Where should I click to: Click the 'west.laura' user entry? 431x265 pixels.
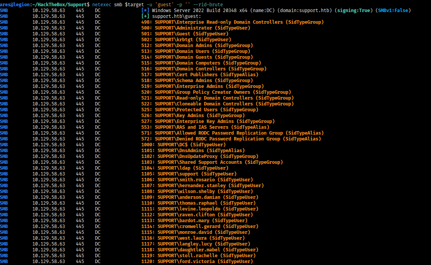(193, 238)
